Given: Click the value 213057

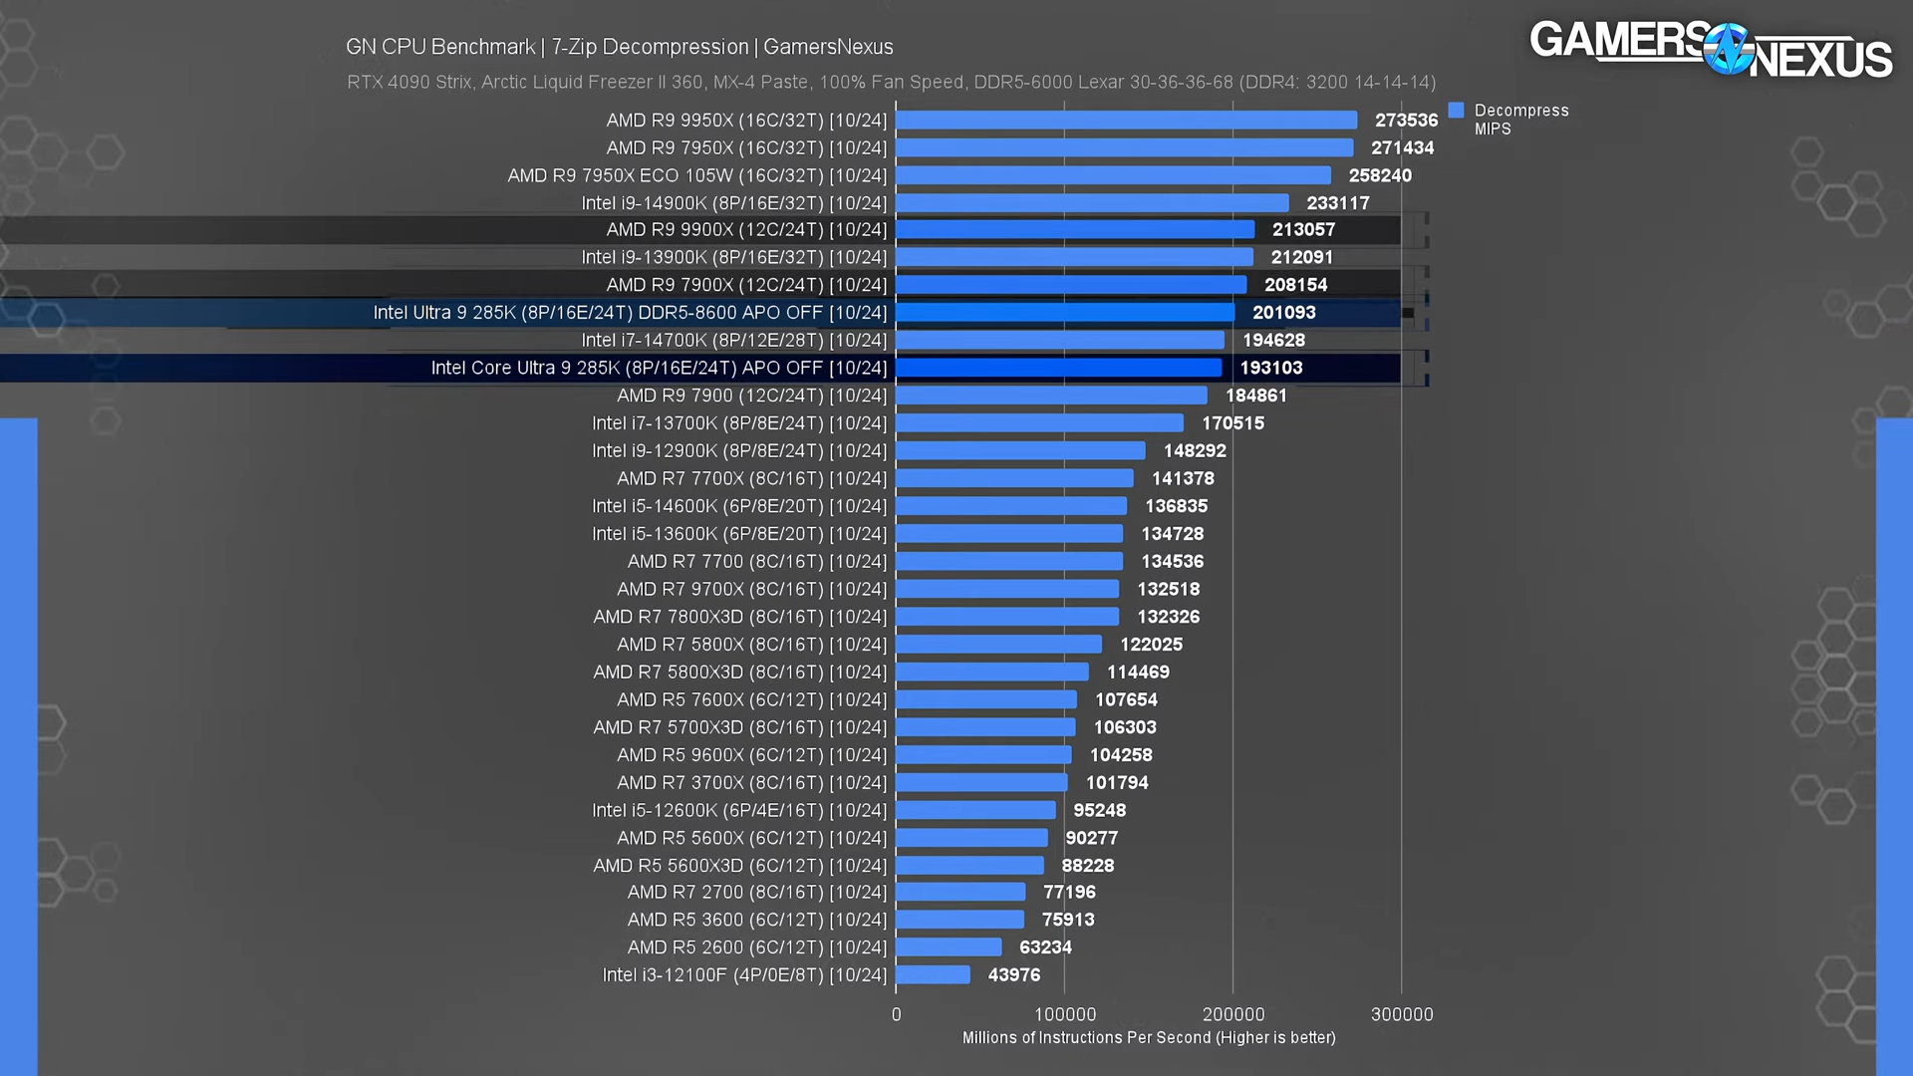Looking at the screenshot, I should [1303, 230].
